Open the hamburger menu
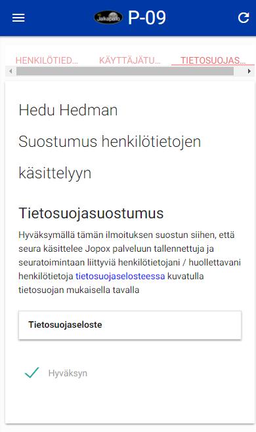 click(18, 18)
